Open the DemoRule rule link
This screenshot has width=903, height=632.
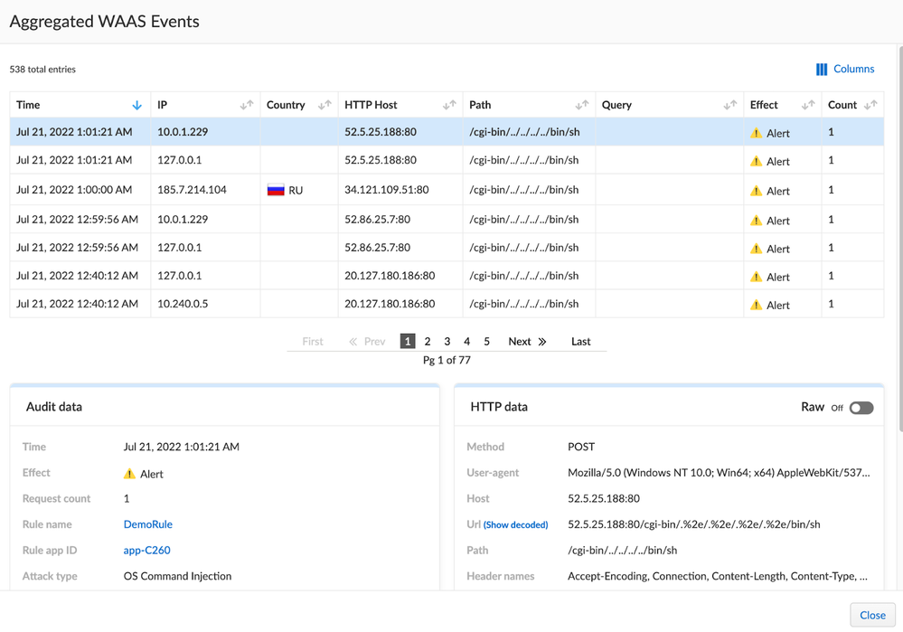coord(147,524)
